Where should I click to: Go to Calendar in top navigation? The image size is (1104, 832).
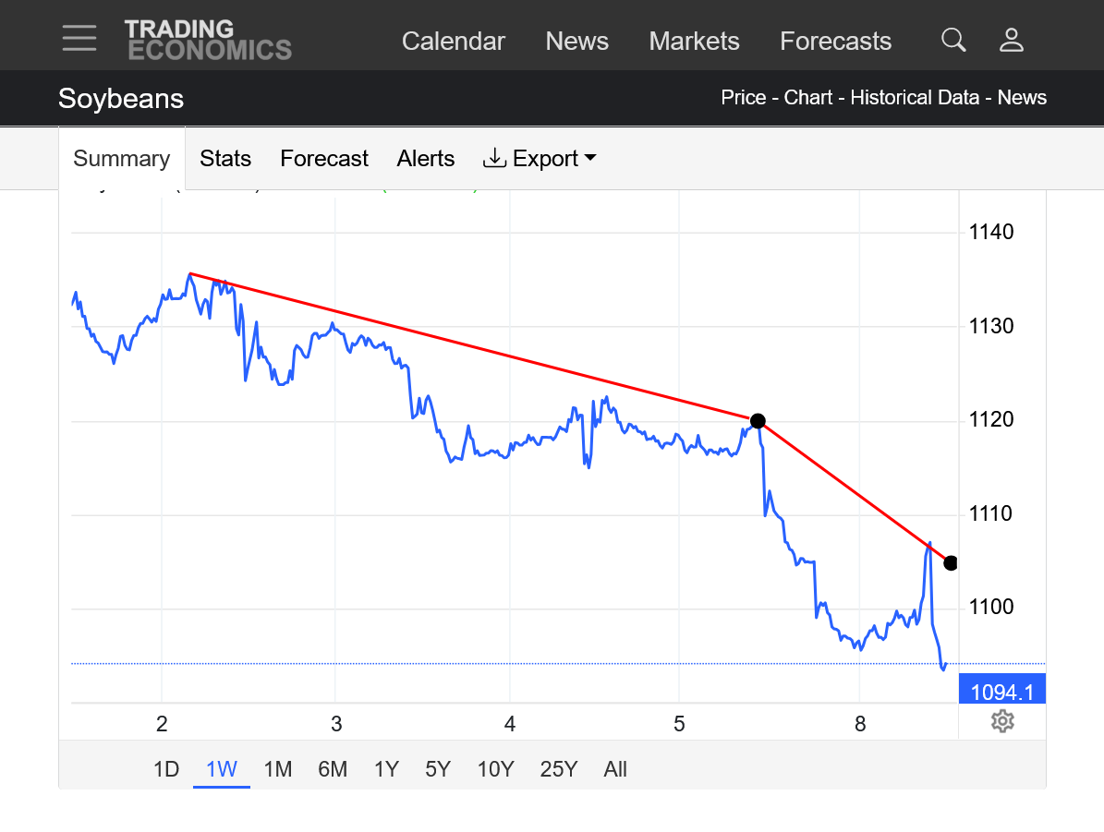pyautogui.click(x=454, y=42)
